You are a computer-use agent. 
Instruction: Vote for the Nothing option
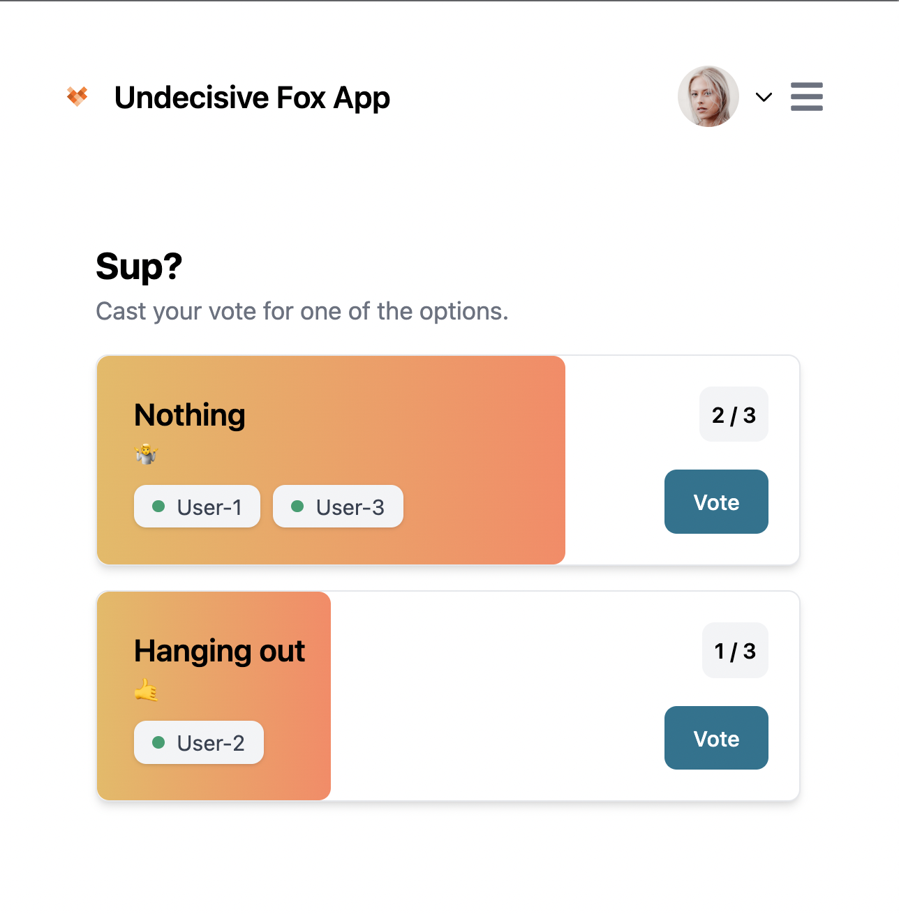tap(716, 502)
